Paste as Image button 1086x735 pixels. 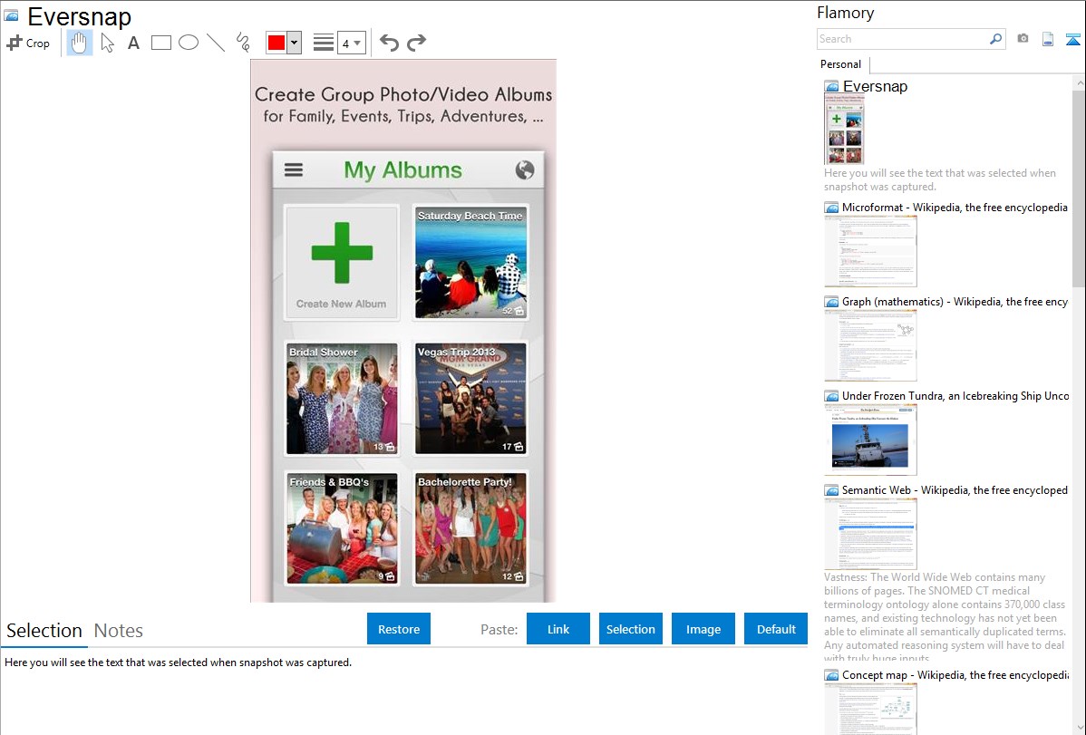coord(703,629)
